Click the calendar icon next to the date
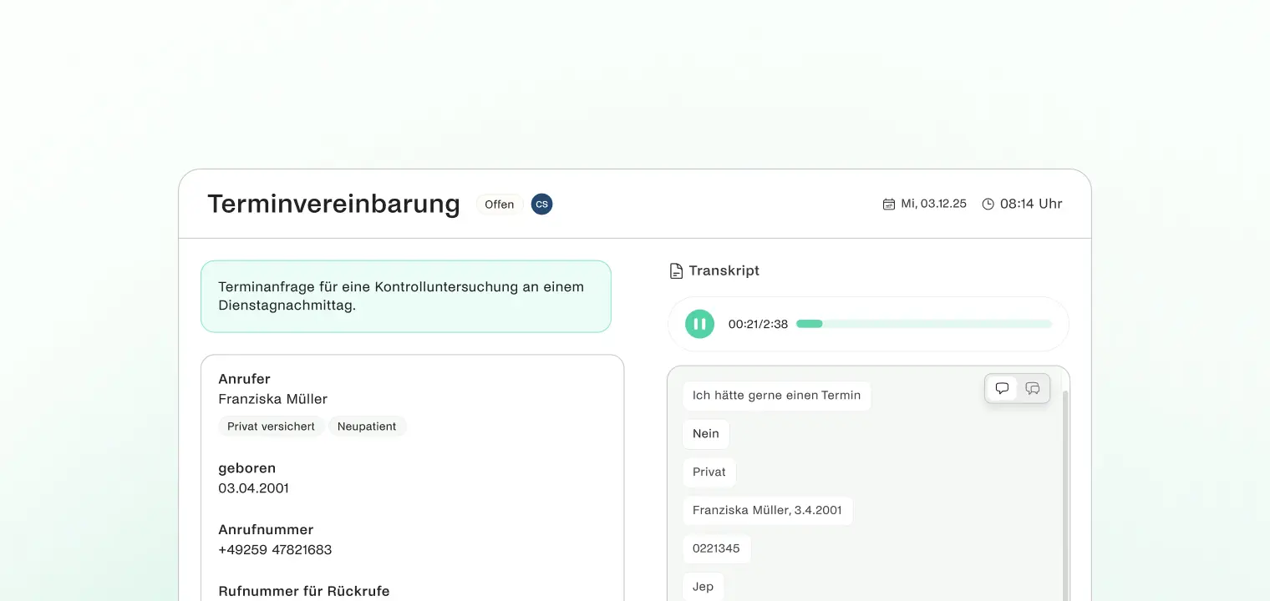This screenshot has width=1270, height=601. (888, 203)
